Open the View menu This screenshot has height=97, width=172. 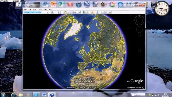(35, 9)
